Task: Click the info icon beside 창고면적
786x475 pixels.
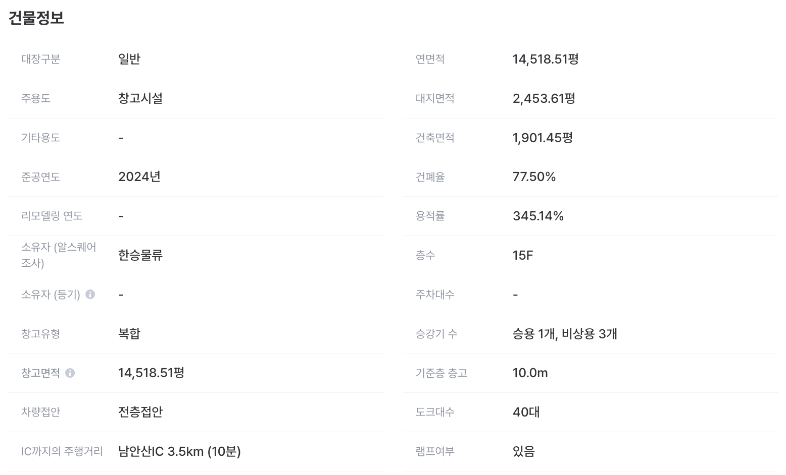Action: [x=70, y=373]
